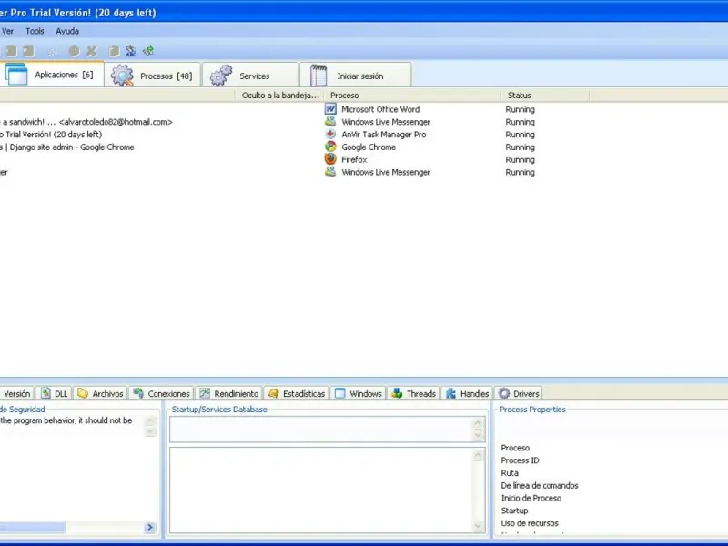Select the 'Microsoft Office Word' process name
Viewport: 728px width, 546px height.
tap(380, 109)
